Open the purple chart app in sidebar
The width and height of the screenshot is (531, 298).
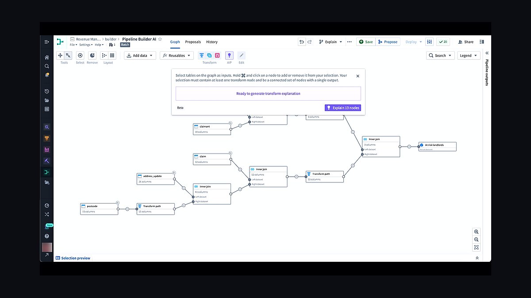click(x=47, y=150)
